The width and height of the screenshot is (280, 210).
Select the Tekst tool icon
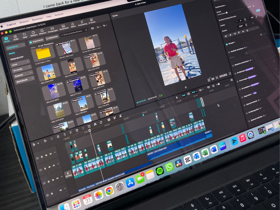(x=25, y=35)
